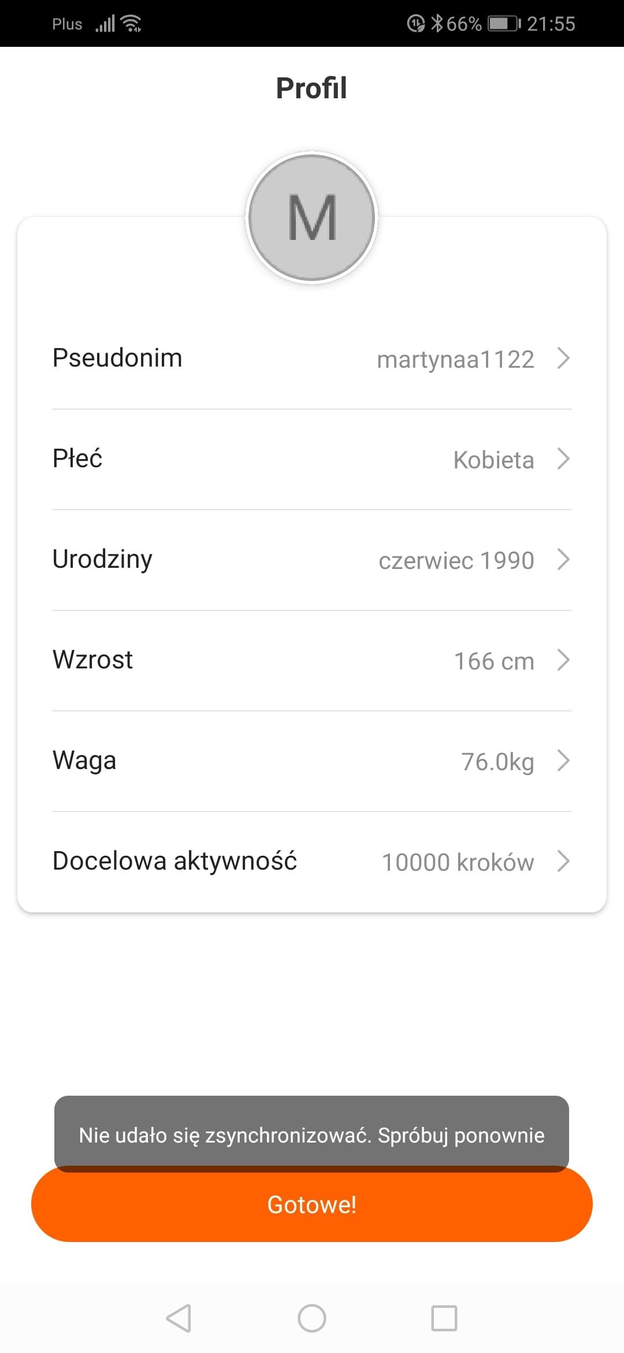Tap the sync failed toast message
Viewport: 624px width, 1353px height.
pos(312,1135)
